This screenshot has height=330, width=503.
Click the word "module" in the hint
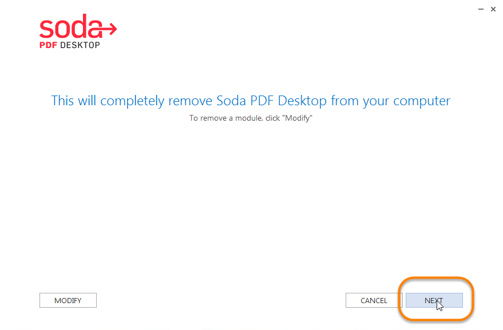[x=245, y=118]
